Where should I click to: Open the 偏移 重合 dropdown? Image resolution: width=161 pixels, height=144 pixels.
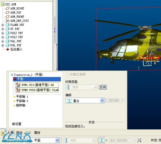(102, 101)
